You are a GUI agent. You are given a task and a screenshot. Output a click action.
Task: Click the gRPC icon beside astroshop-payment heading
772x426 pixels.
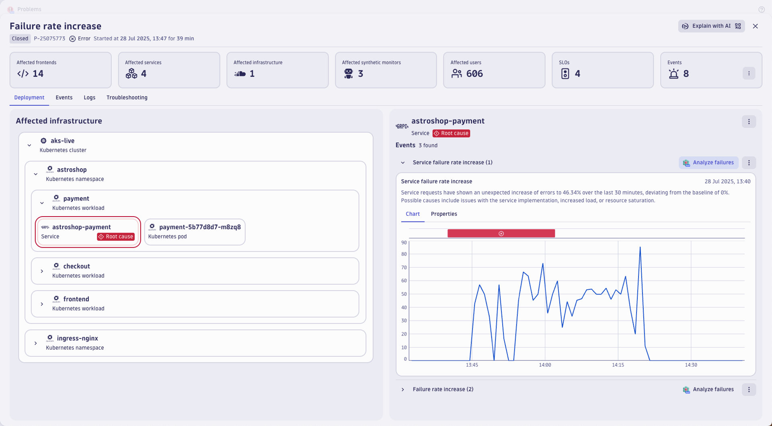point(402,126)
